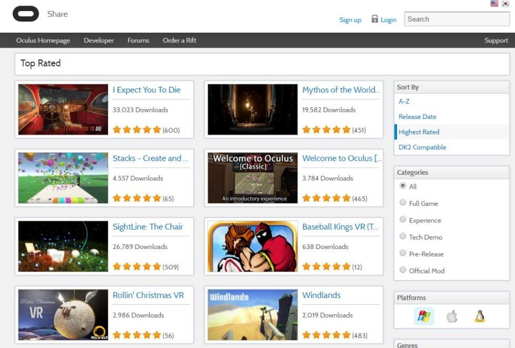Image resolution: width=515 pixels, height=348 pixels.
Task: Click the Search input field
Action: [456, 19]
